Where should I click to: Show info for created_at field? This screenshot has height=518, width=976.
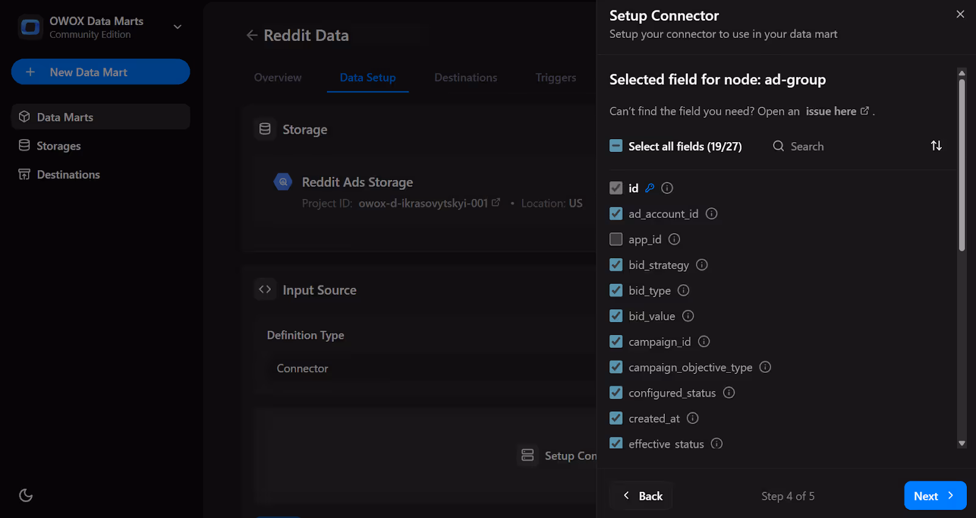coord(692,419)
